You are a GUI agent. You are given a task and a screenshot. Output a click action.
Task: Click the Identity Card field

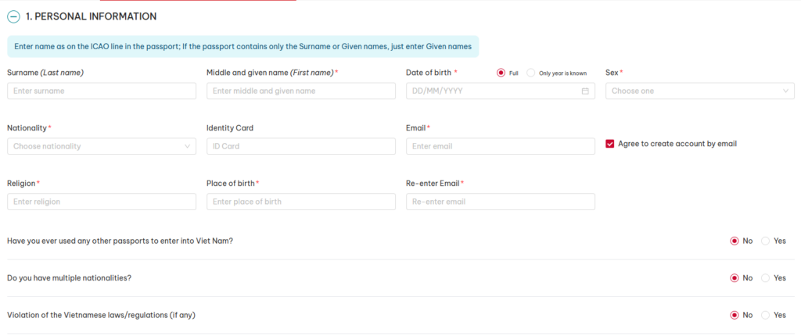coord(301,146)
